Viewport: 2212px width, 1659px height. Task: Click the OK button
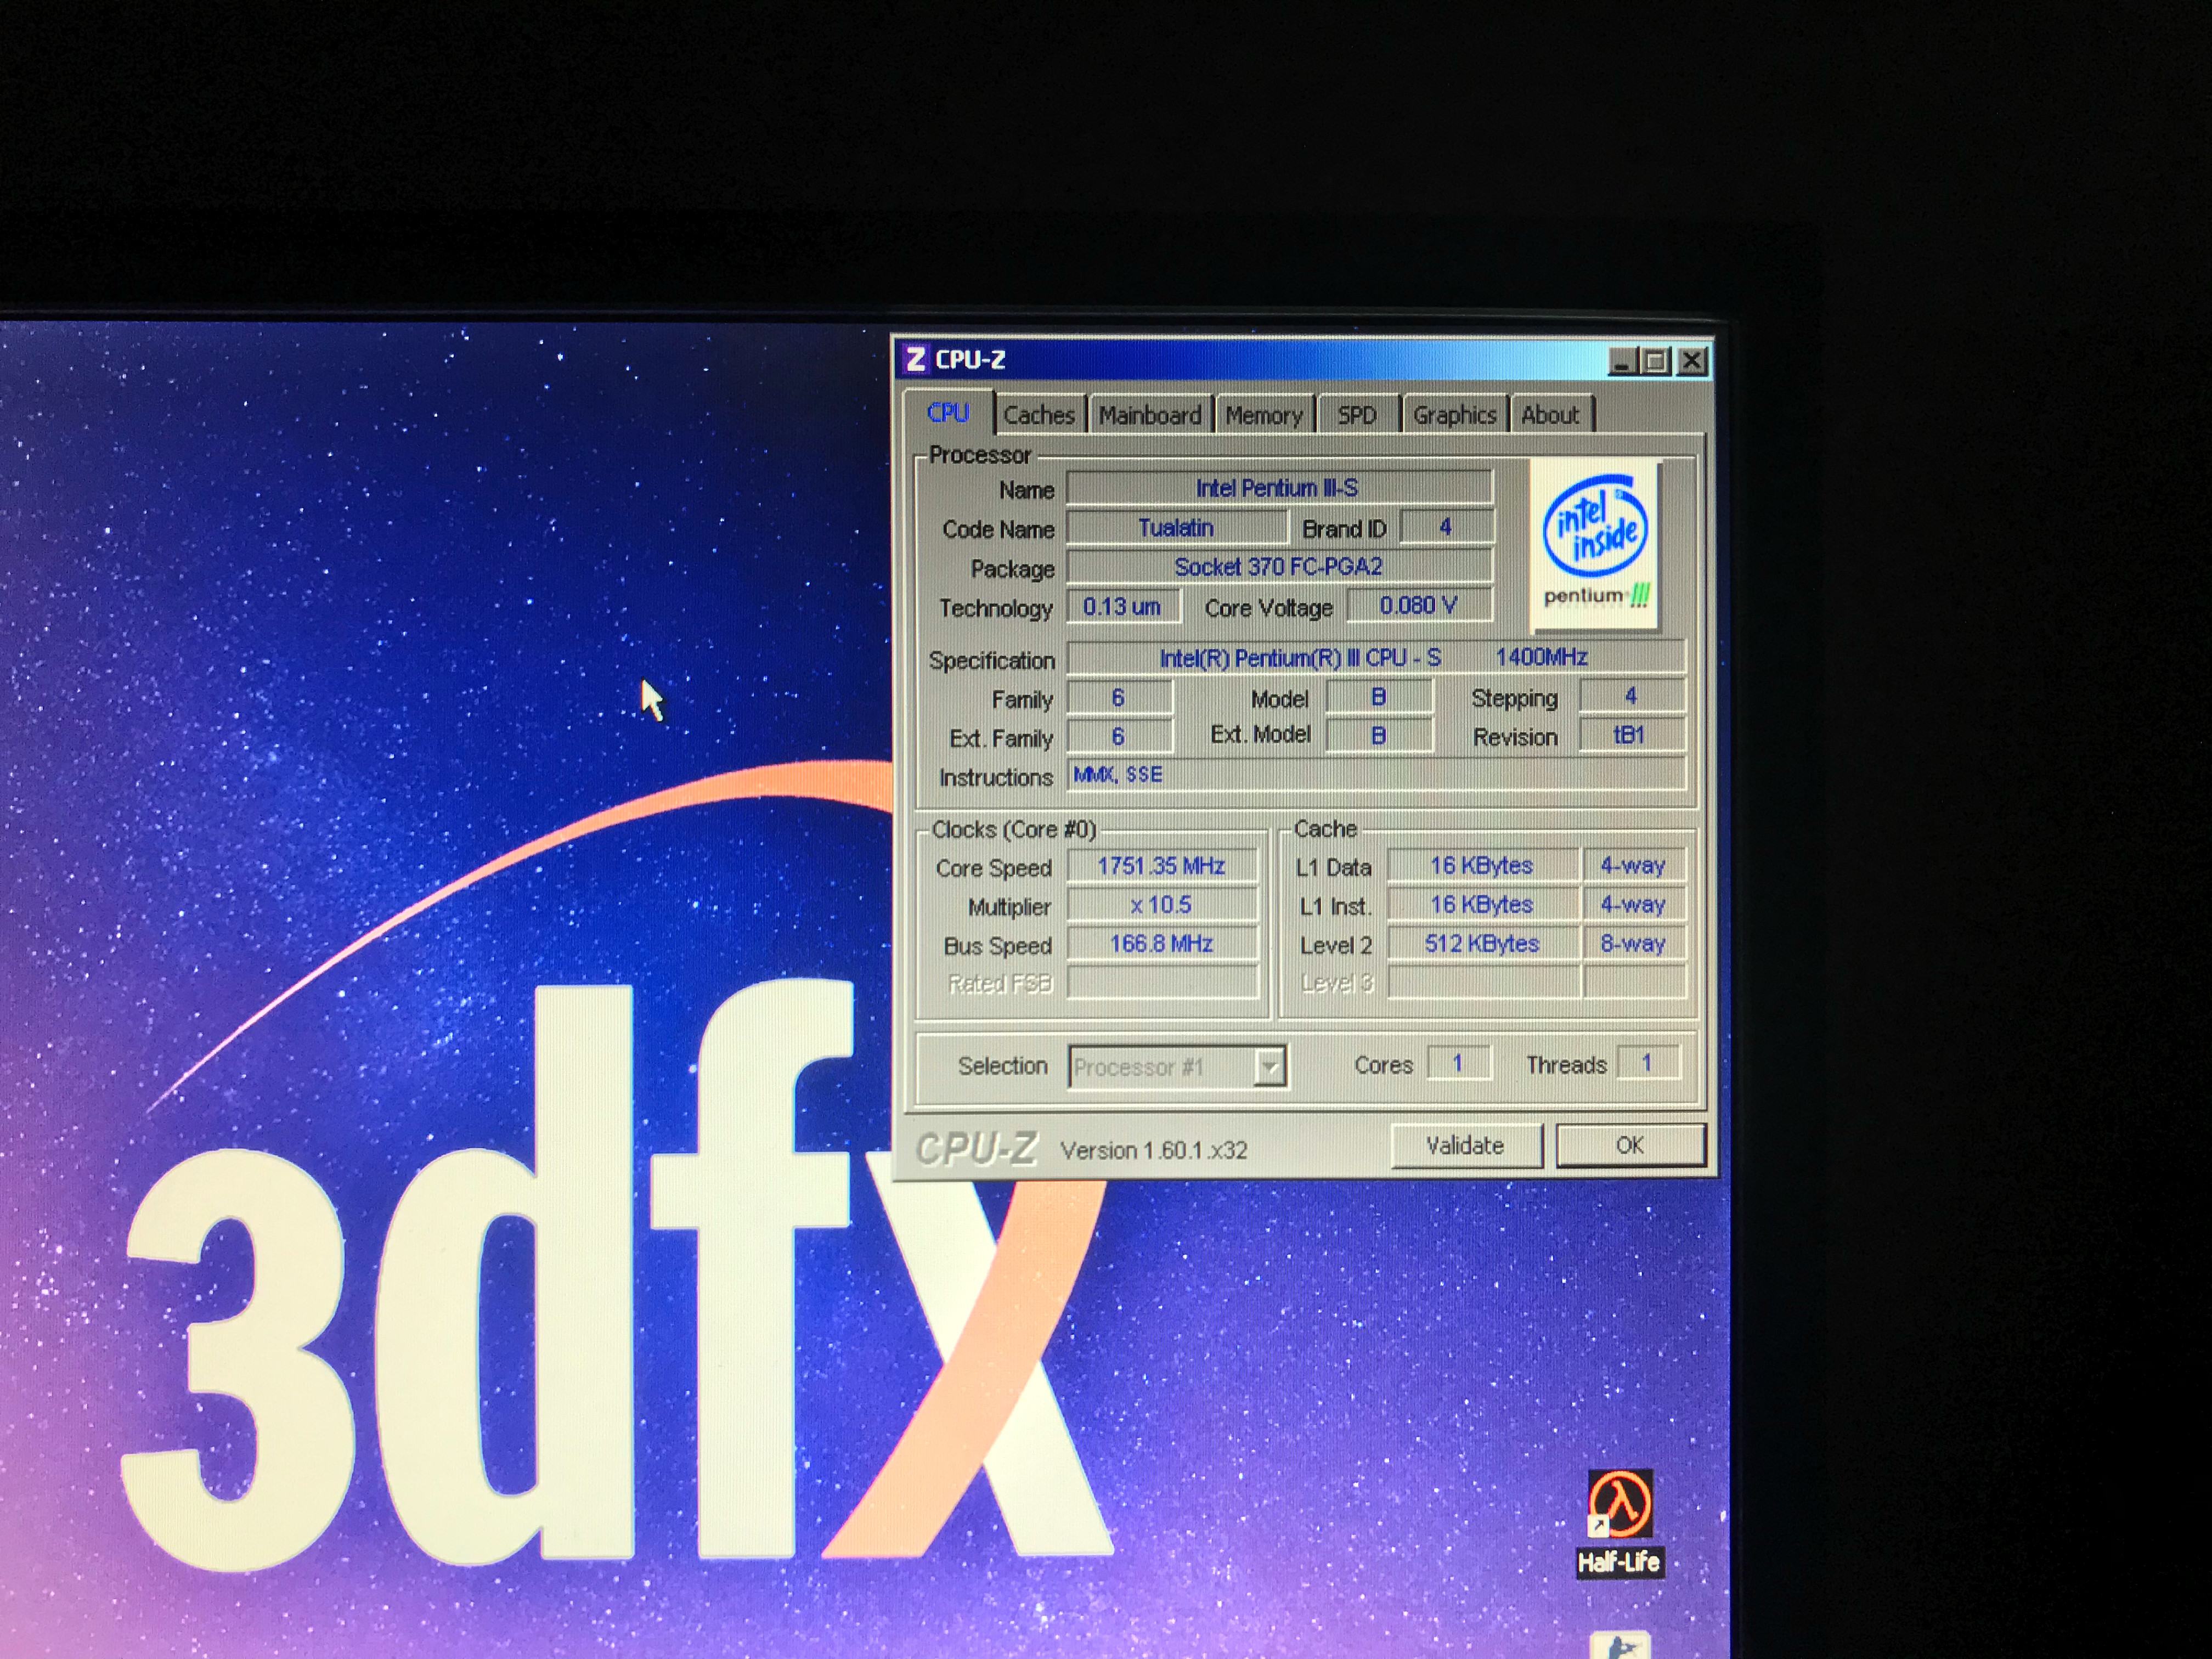(1630, 1145)
